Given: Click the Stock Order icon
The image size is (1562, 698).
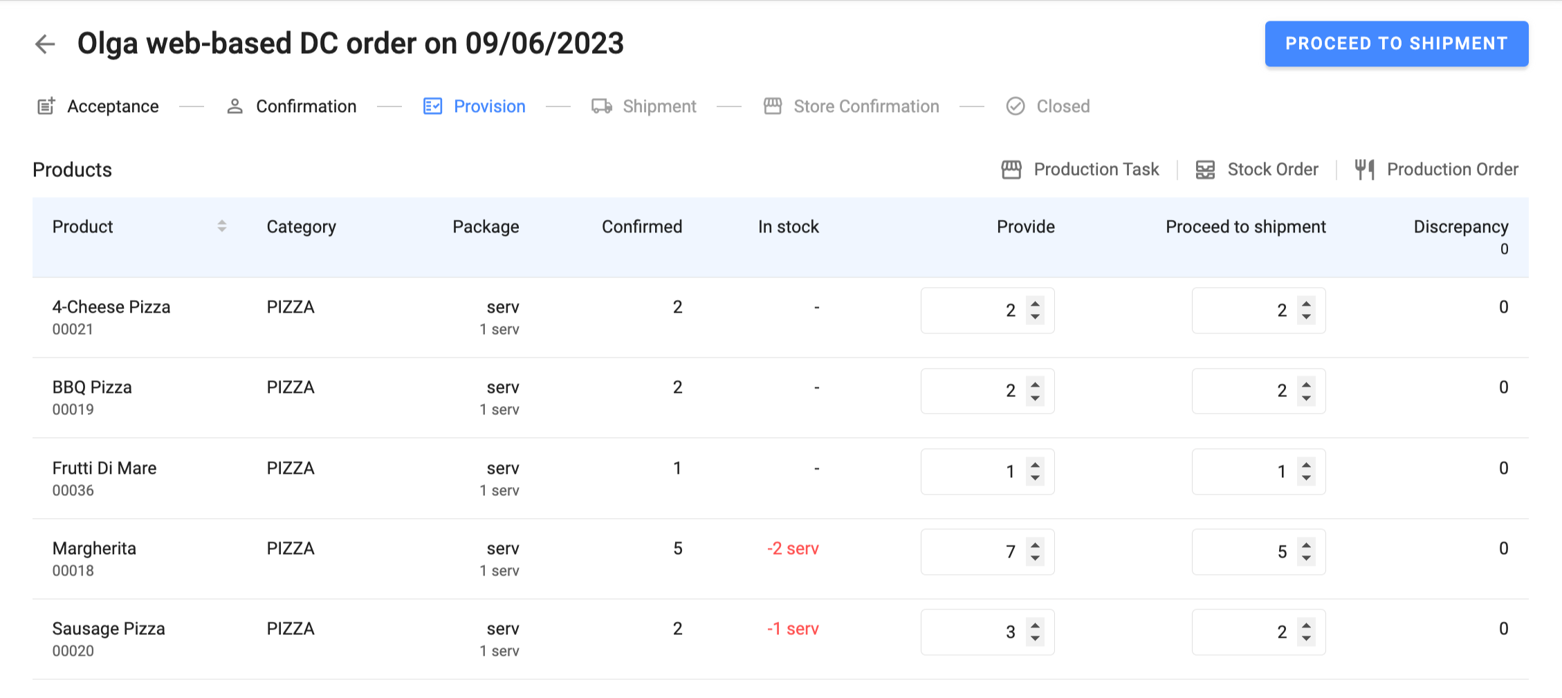Looking at the screenshot, I should pyautogui.click(x=1205, y=169).
